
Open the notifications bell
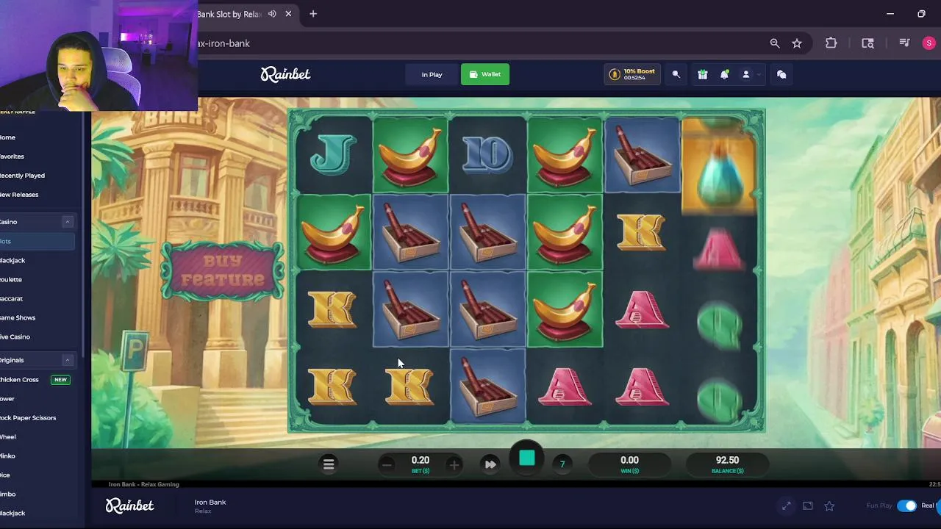[x=724, y=74]
